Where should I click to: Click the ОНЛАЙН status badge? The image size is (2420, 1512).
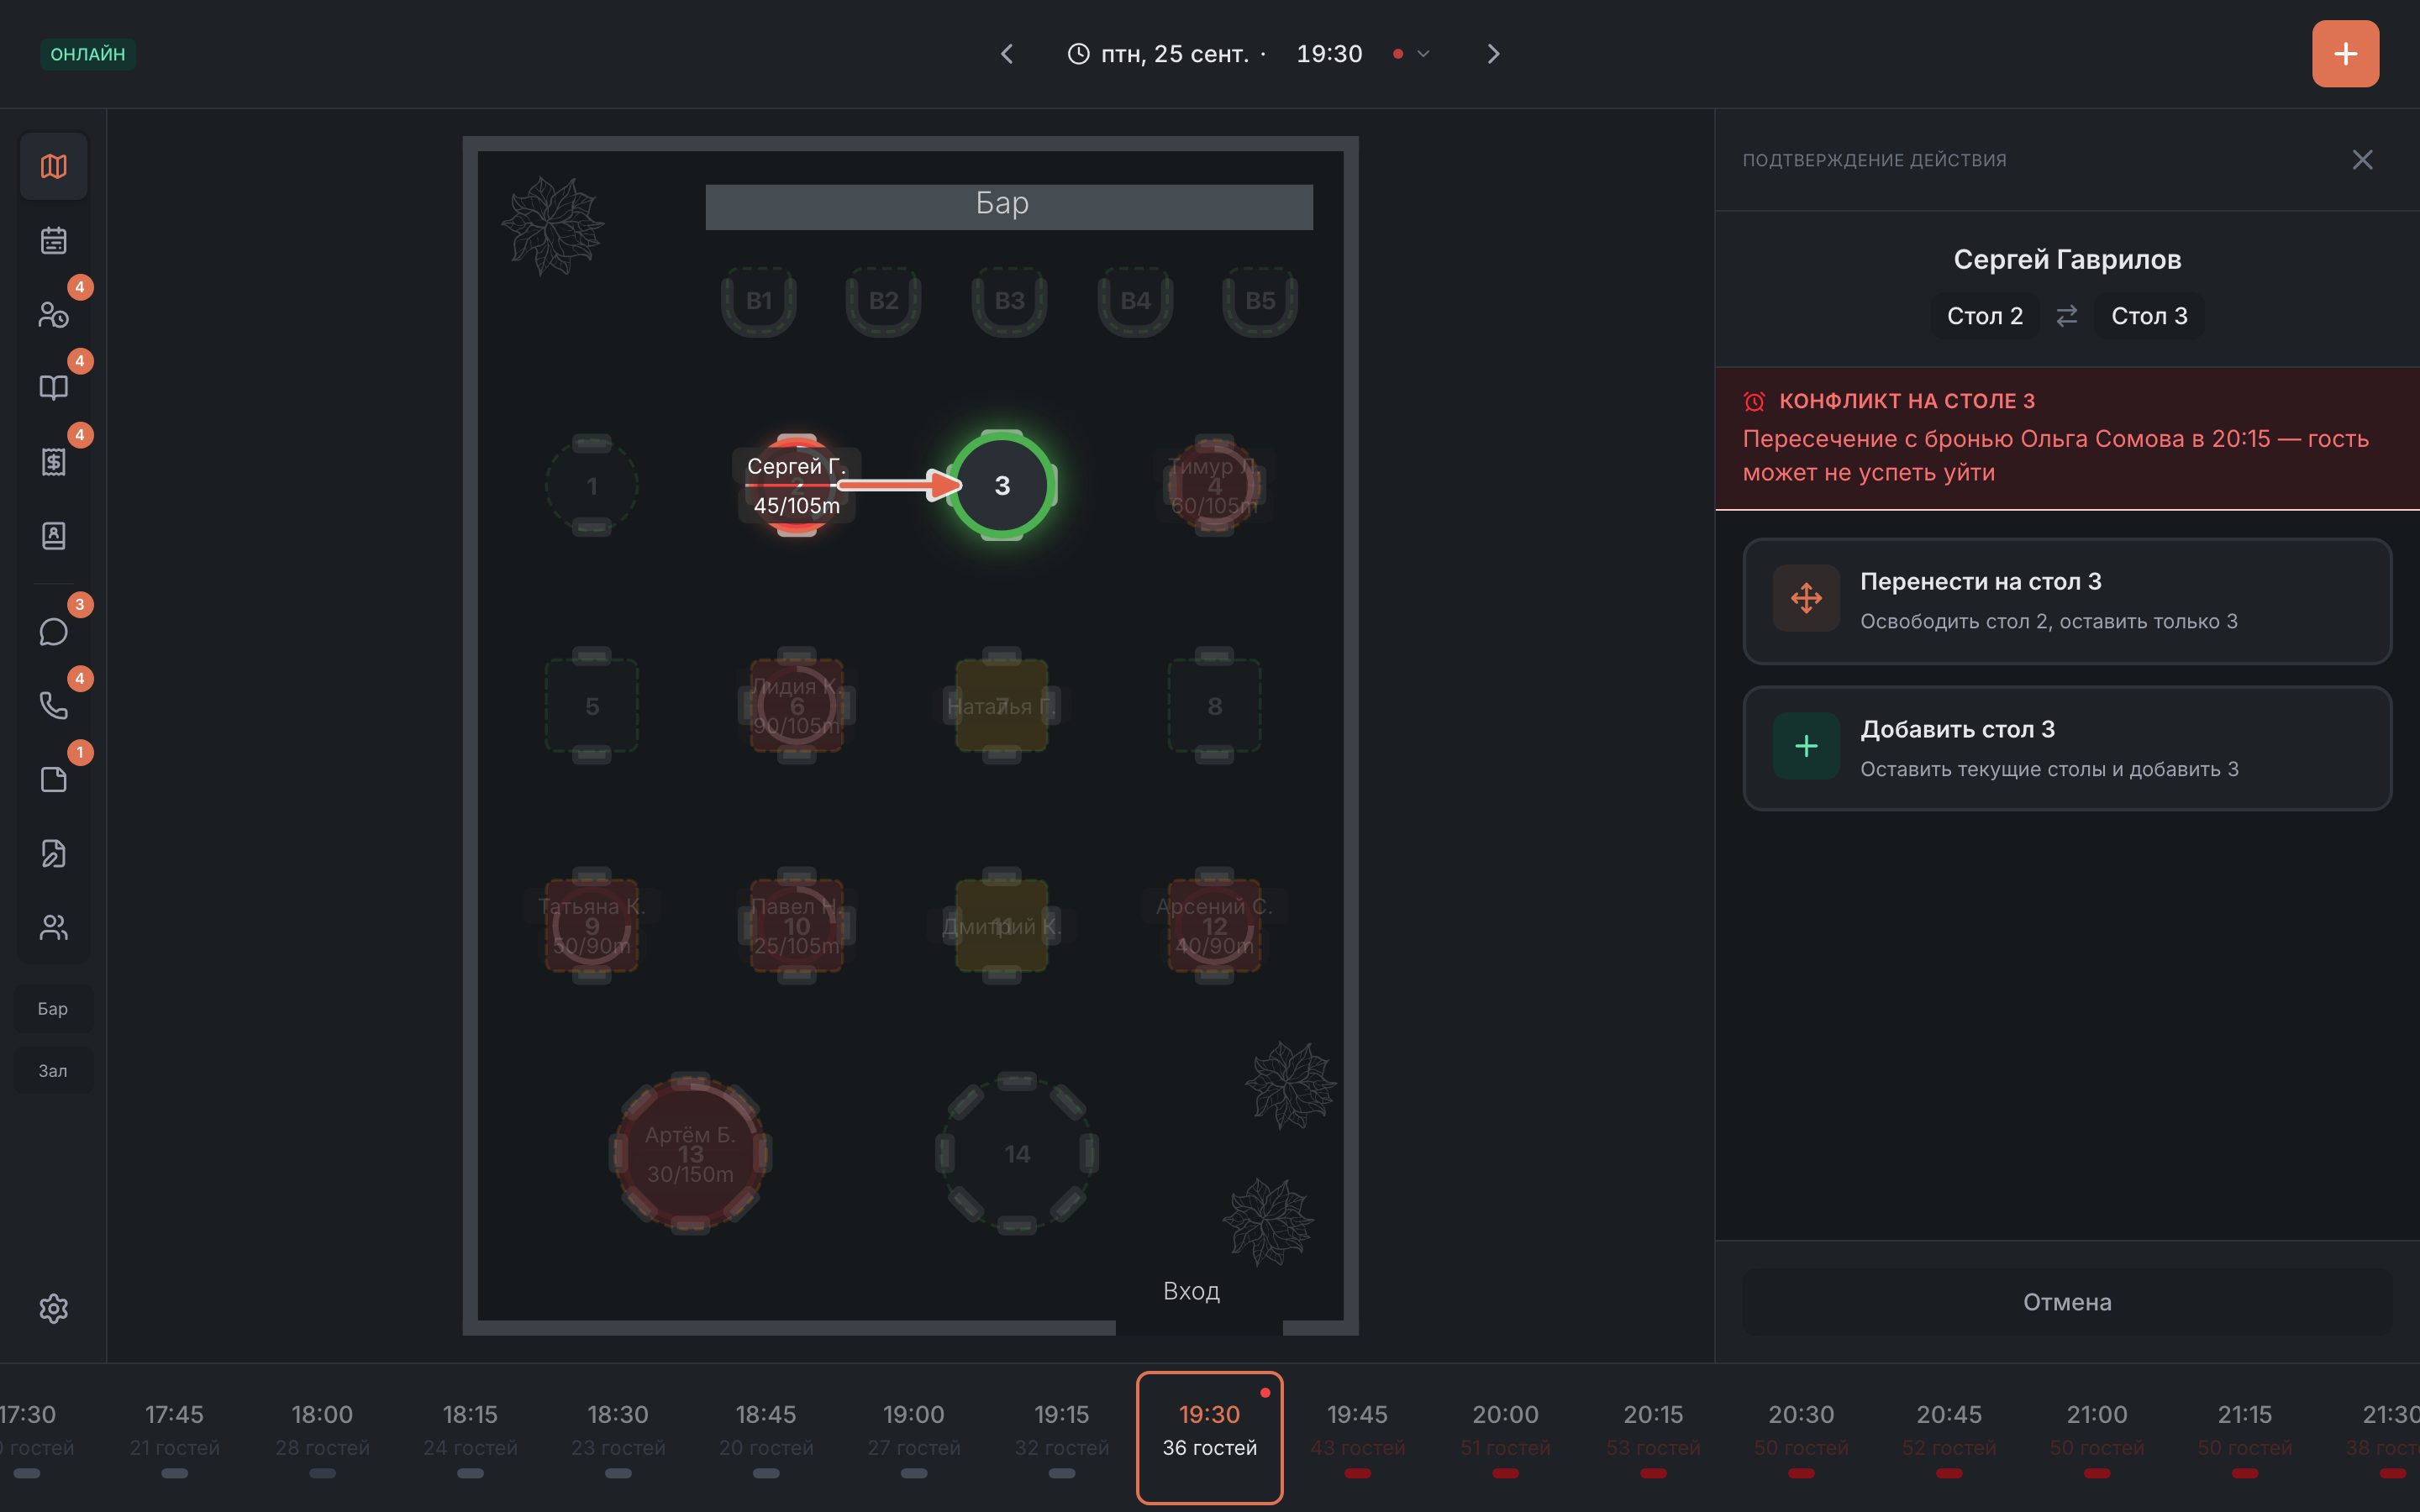point(88,54)
